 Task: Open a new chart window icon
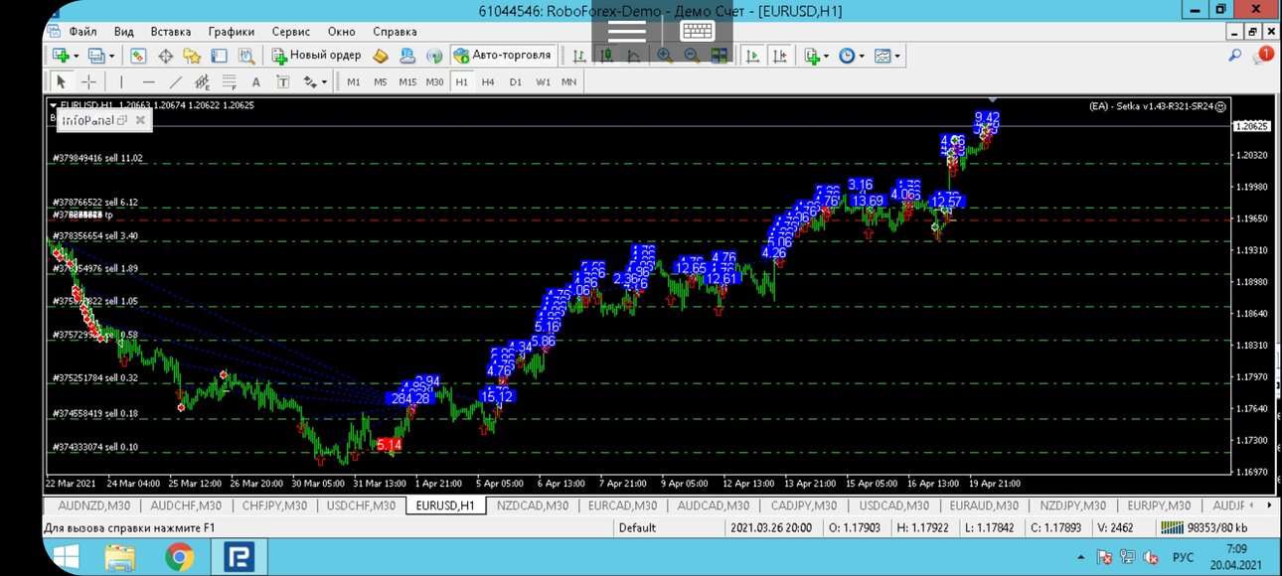[61, 56]
